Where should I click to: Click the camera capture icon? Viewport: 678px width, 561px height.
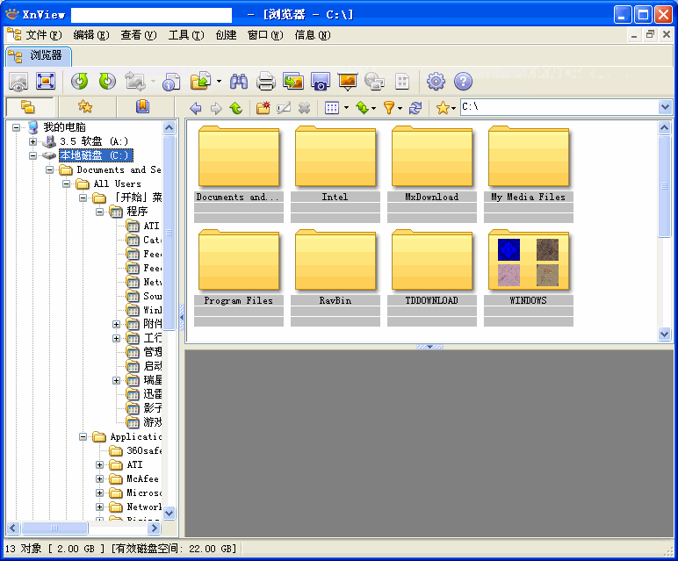[x=320, y=82]
